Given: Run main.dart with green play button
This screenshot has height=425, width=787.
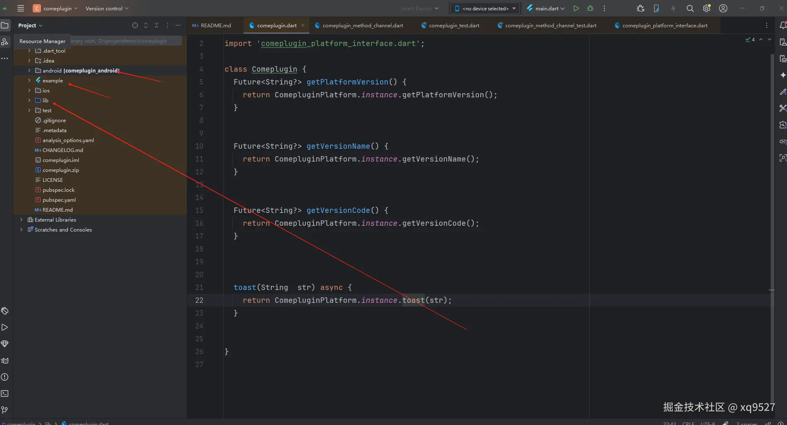Looking at the screenshot, I should pyautogui.click(x=576, y=8).
